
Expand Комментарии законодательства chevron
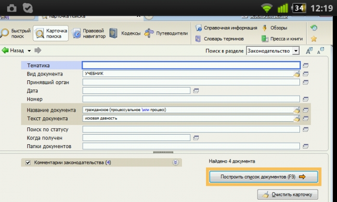click(x=175, y=163)
